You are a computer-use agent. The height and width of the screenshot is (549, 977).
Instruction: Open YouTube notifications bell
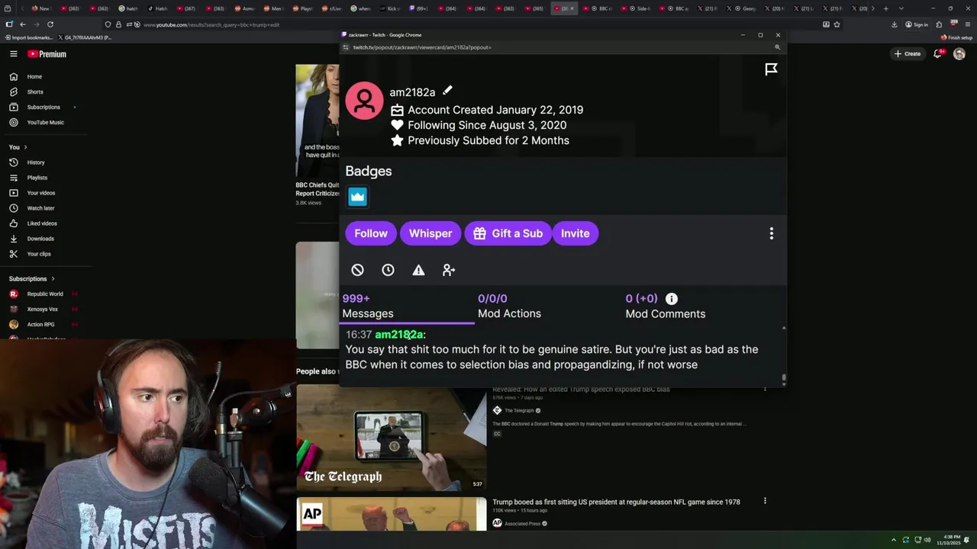(x=938, y=53)
